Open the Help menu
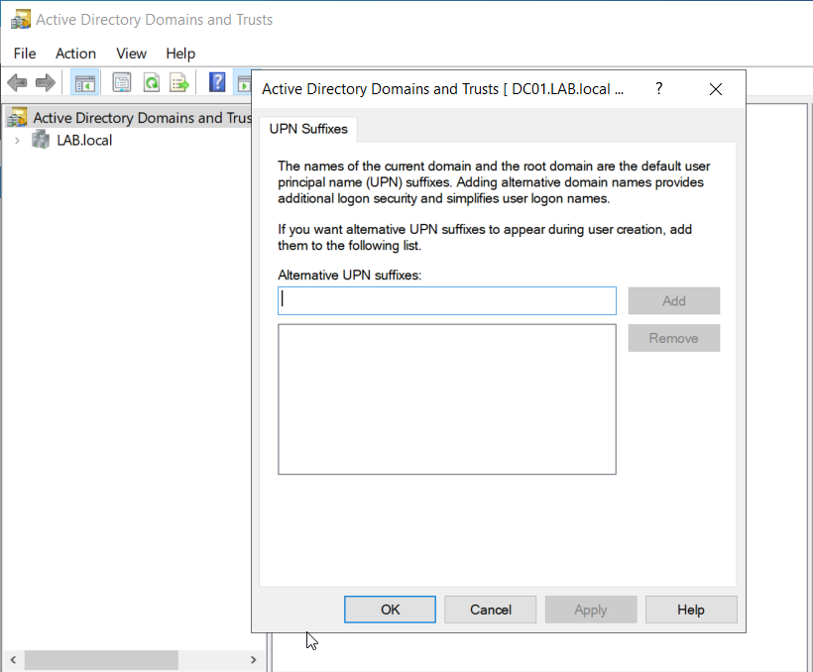Viewport: 813px width, 672px height. pos(180,54)
